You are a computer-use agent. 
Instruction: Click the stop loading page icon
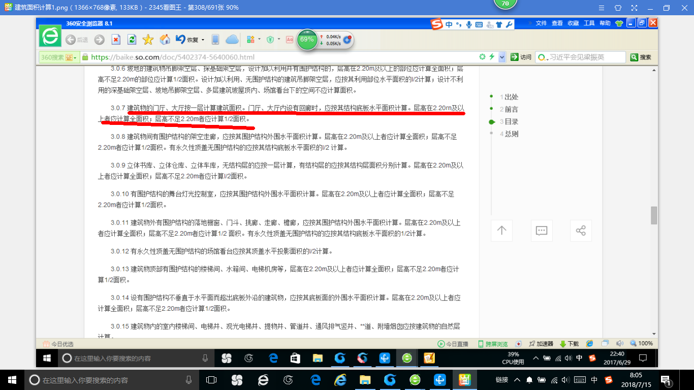click(116, 40)
